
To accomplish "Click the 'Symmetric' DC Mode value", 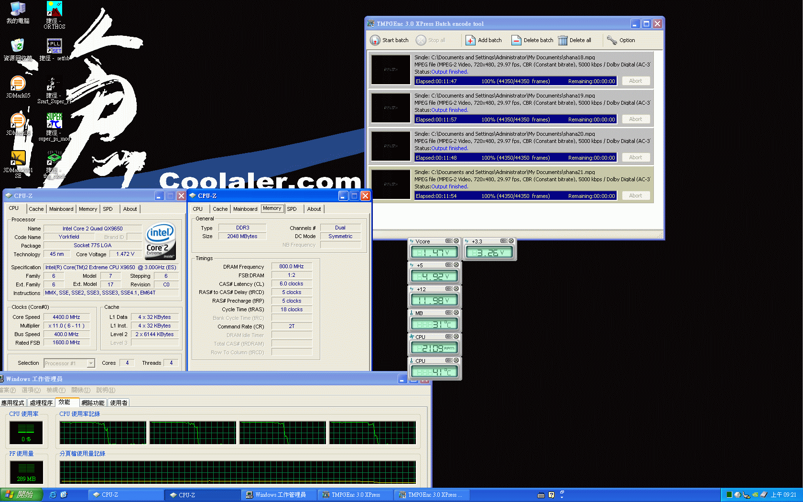I will [340, 236].
